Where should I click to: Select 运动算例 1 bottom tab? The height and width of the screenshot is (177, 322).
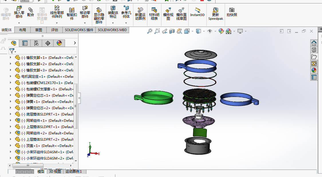coord(74,172)
